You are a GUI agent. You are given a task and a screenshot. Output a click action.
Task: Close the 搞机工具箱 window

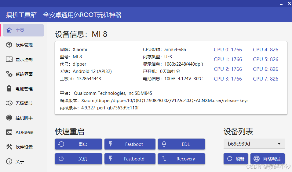point(289,3)
